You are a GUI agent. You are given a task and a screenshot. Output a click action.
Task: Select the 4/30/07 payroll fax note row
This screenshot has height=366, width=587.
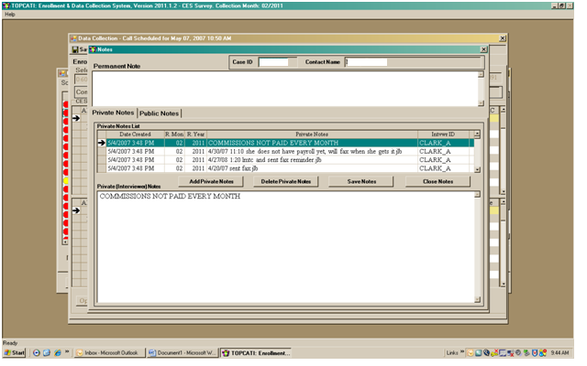[x=312, y=151]
